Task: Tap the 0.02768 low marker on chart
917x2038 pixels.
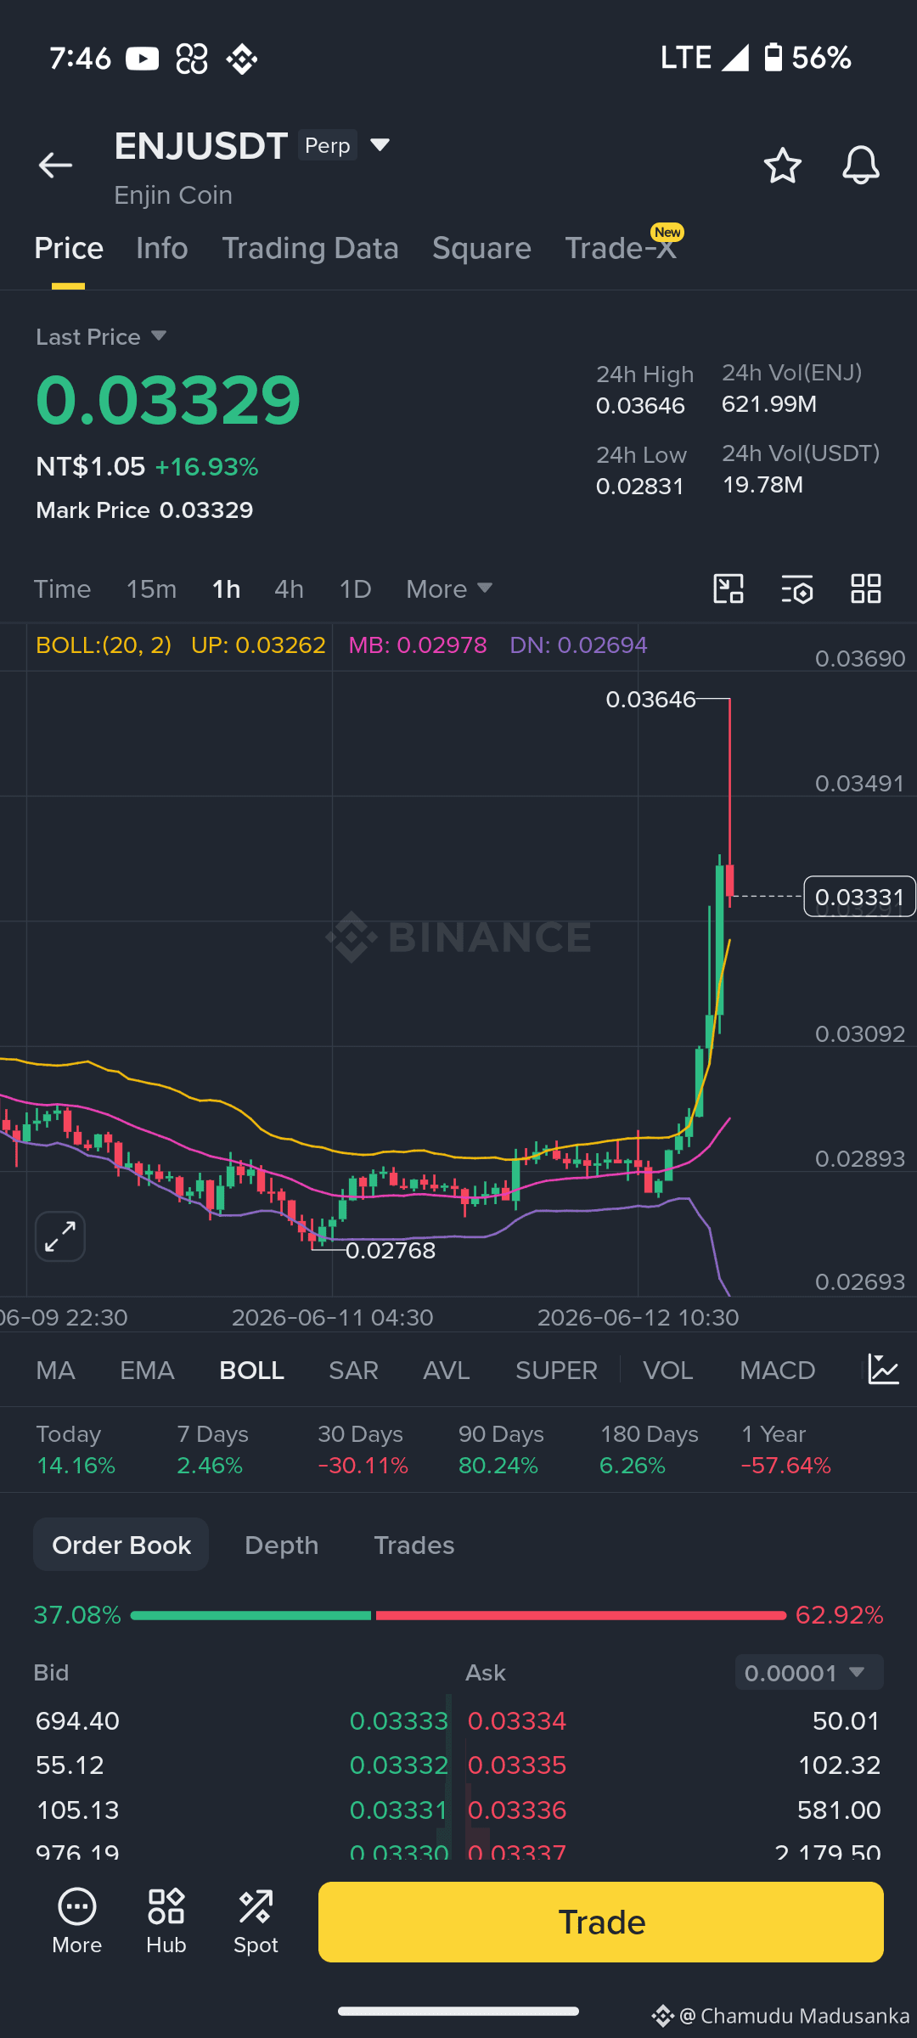Action: point(391,1250)
